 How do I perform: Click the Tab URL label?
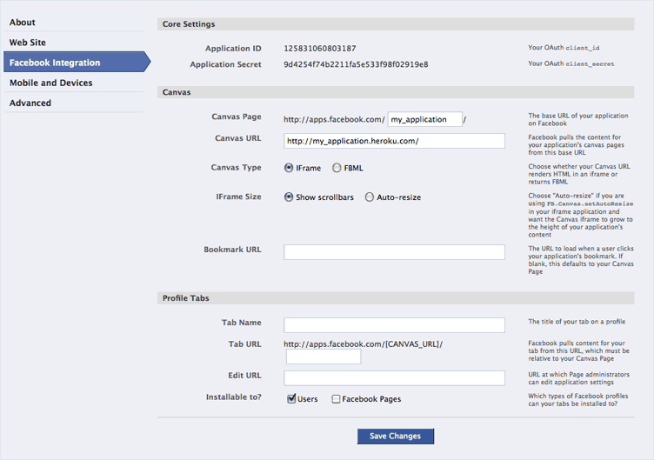245,344
